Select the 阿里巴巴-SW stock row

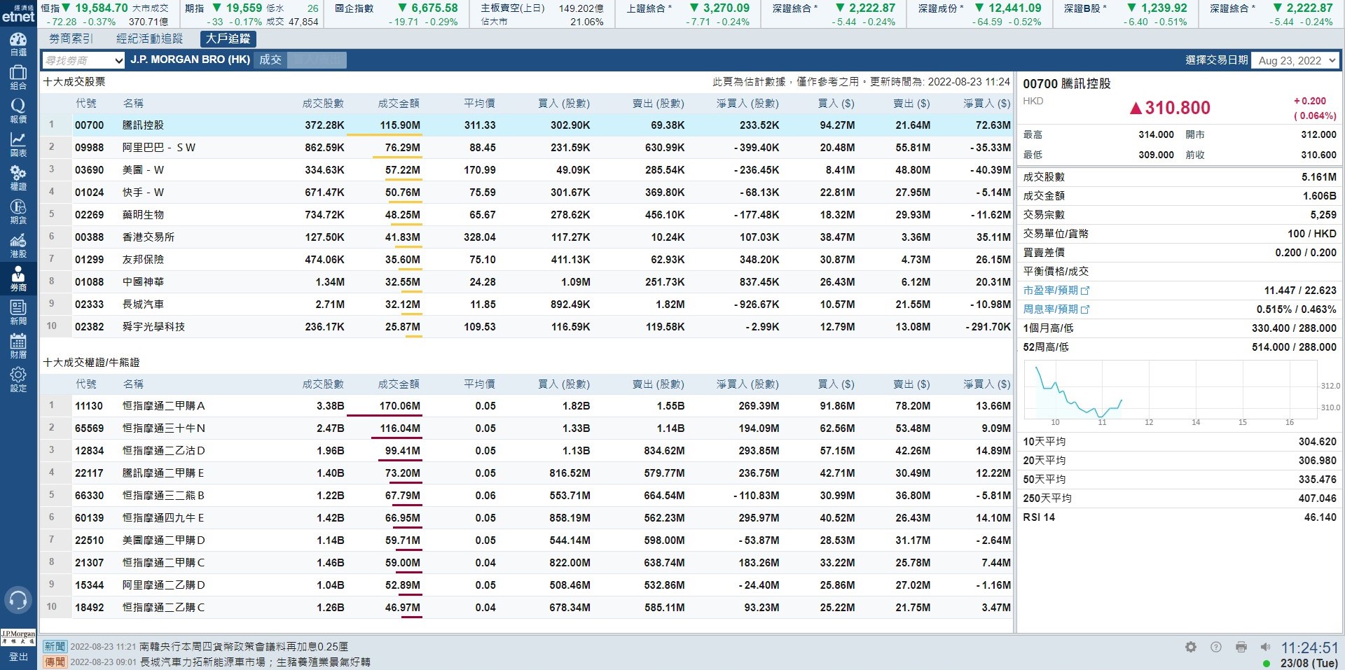(x=158, y=148)
